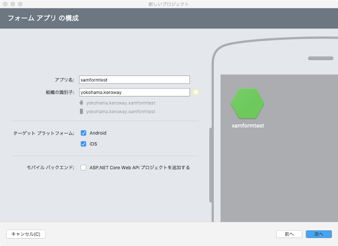Click the ターゲット プラットフォーム label
The height and width of the screenshot is (246, 338).
[x=44, y=133]
